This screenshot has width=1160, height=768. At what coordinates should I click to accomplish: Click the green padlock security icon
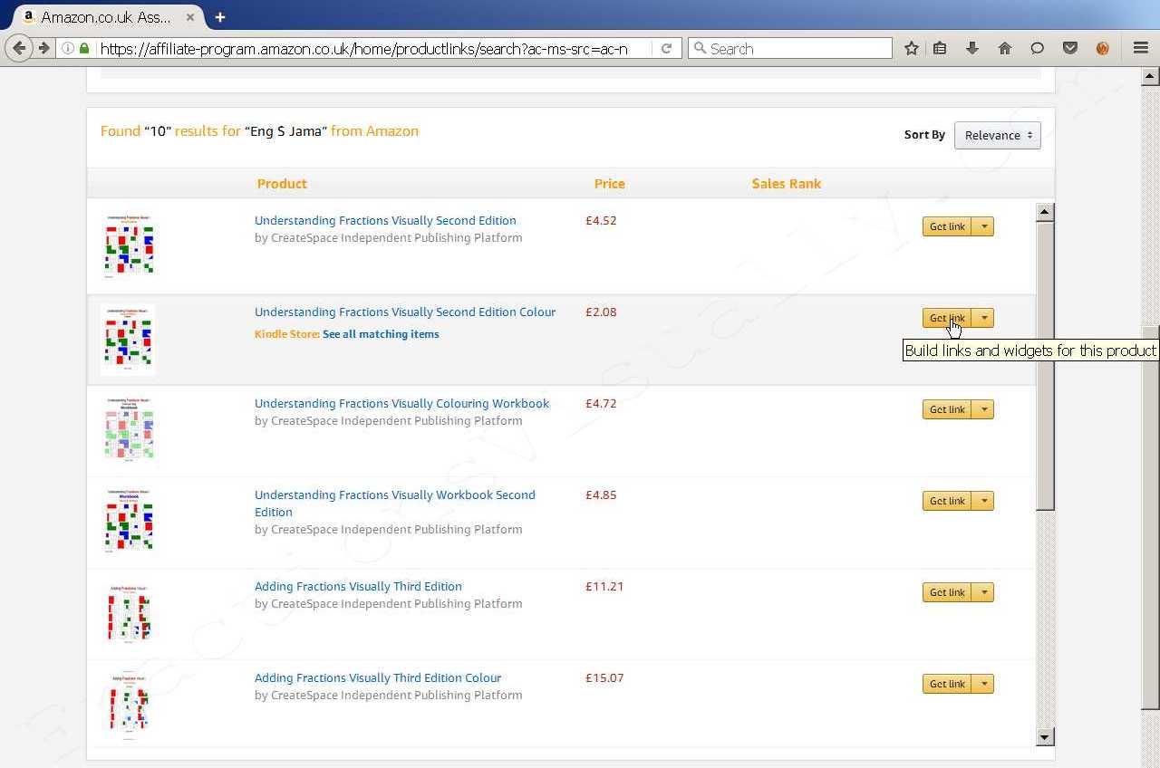pos(84,48)
